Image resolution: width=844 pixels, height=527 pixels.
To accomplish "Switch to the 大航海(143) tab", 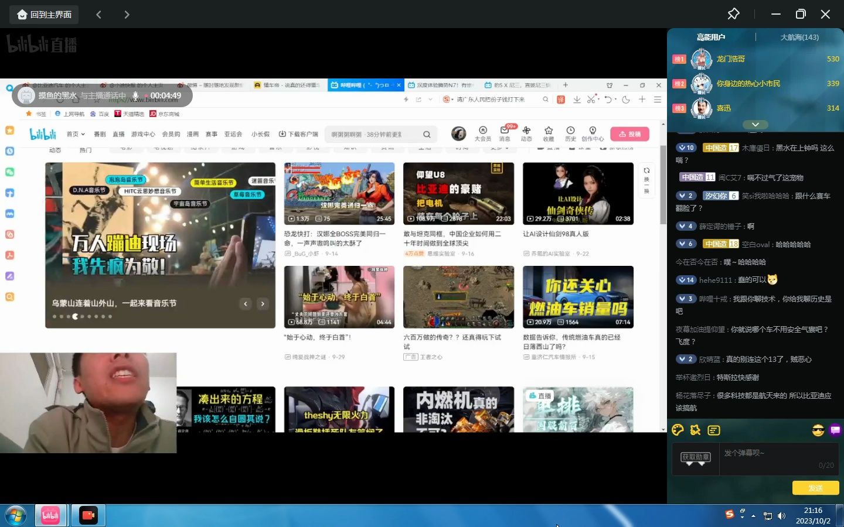I will 799,37.
